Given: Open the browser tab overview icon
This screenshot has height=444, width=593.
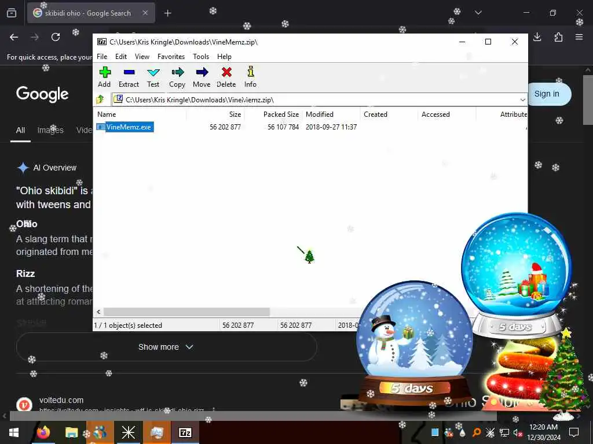Looking at the screenshot, I should tap(12, 13).
